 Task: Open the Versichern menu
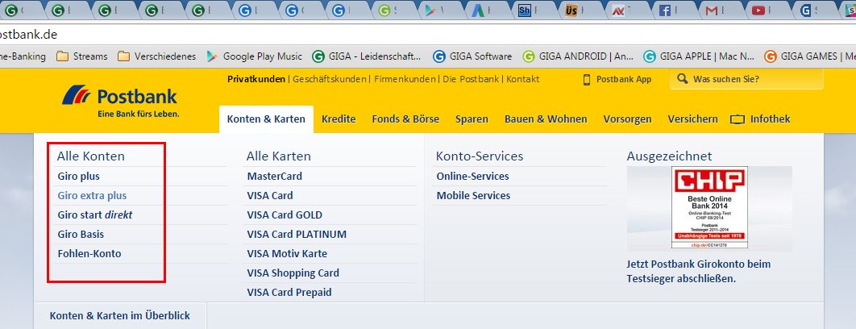click(x=692, y=119)
